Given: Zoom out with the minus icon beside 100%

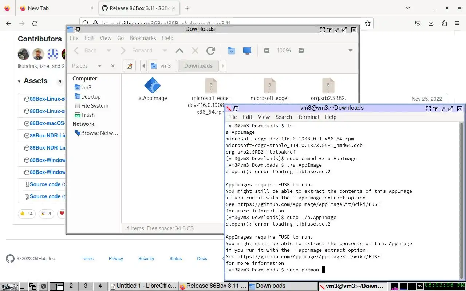Looking at the screenshot, I should [x=267, y=51].
